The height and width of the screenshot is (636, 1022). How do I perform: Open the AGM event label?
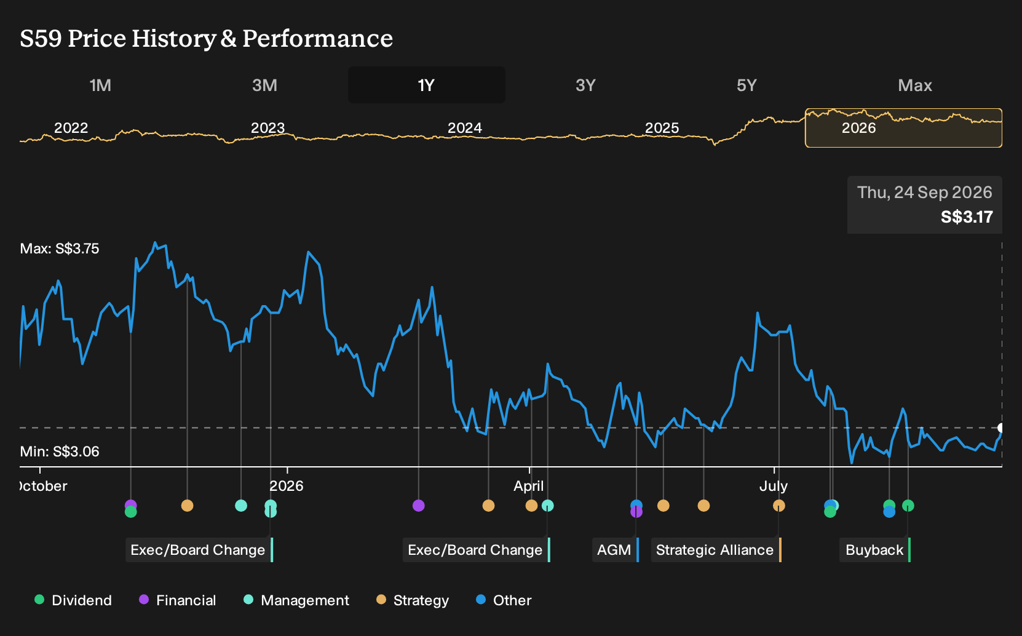click(616, 550)
